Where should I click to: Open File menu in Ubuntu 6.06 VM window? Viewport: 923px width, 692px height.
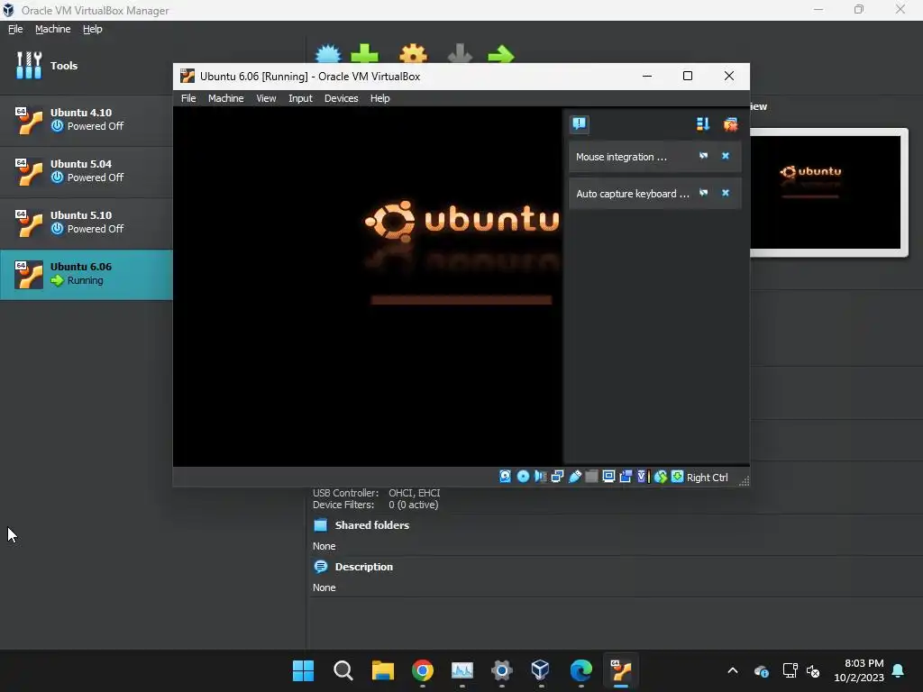[188, 98]
